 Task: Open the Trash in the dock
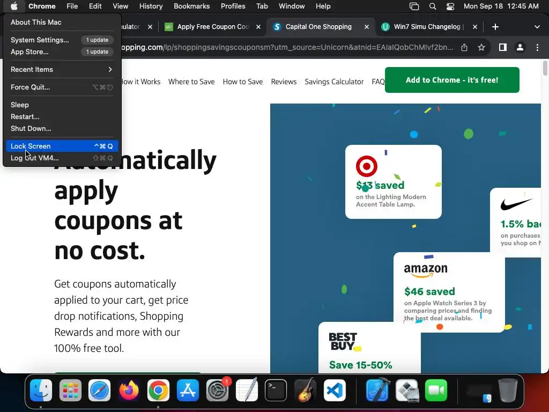508,391
